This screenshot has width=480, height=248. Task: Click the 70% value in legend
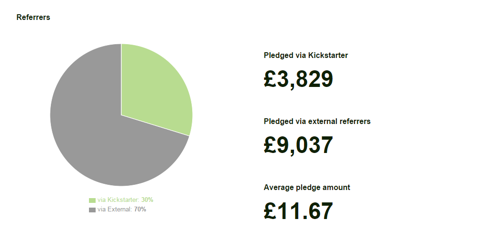[x=140, y=210]
